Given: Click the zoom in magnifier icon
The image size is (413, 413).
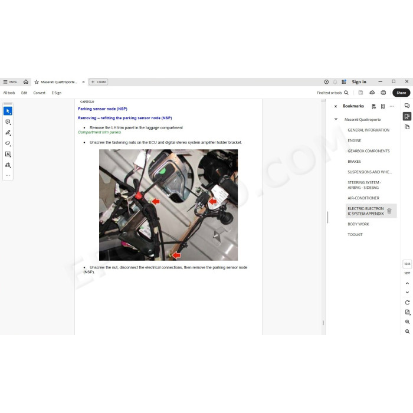Looking at the screenshot, I should (407, 322).
